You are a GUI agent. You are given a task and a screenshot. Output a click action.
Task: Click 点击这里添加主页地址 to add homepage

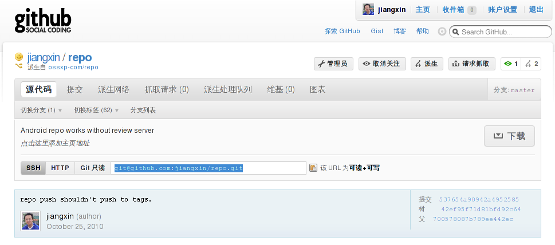(55, 143)
